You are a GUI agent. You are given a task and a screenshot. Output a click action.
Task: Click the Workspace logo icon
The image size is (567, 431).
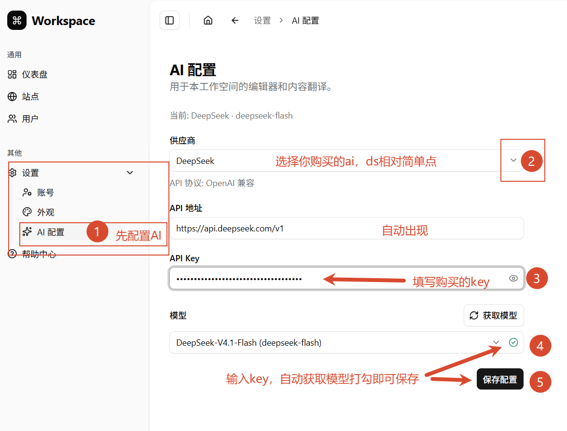click(16, 21)
